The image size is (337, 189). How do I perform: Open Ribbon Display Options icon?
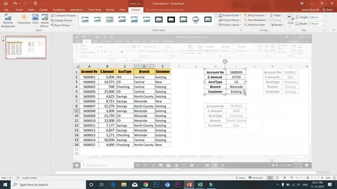pos(302,4)
